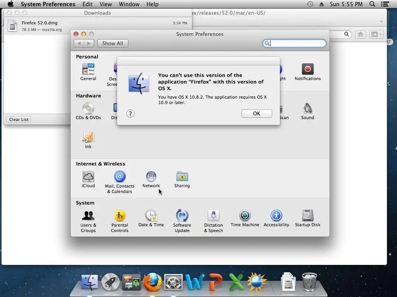Go back in System Preferences
Viewport: 397px width, 297px height.
coord(79,43)
